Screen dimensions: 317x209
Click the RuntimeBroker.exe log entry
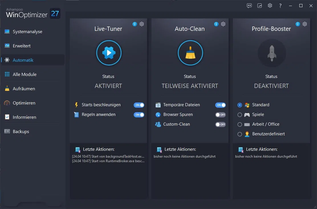108,161
